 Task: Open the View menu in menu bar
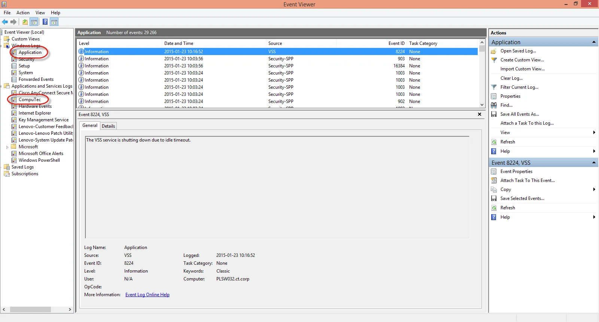click(40, 13)
